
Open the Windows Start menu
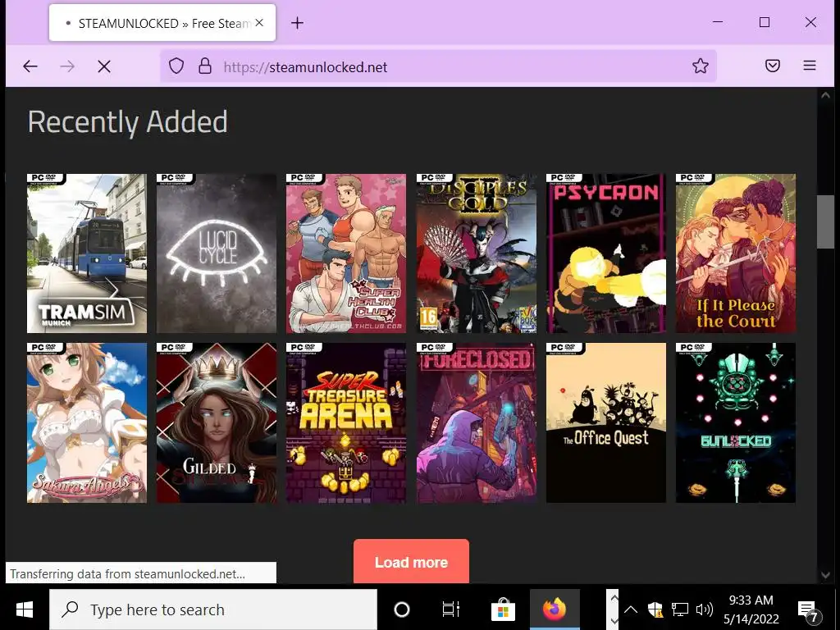click(24, 609)
